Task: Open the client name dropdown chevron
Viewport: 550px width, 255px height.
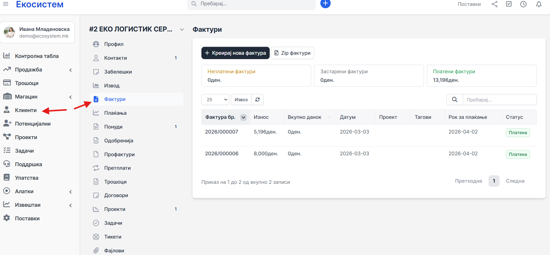Action: point(182,29)
